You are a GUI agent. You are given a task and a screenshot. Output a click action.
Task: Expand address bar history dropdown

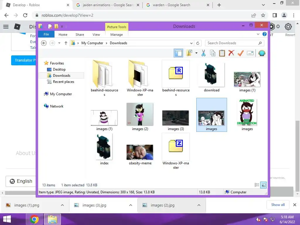coord(191,43)
